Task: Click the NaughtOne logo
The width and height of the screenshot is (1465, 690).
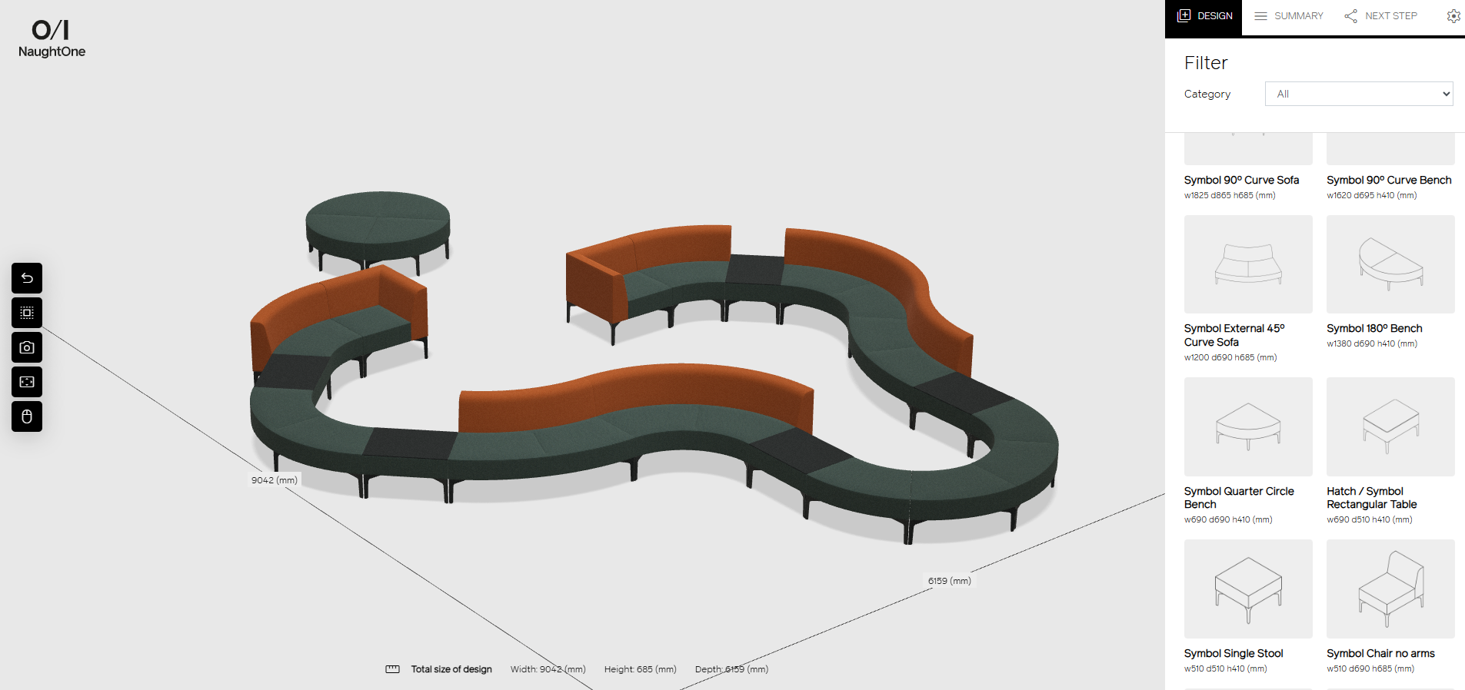Action: coord(52,38)
